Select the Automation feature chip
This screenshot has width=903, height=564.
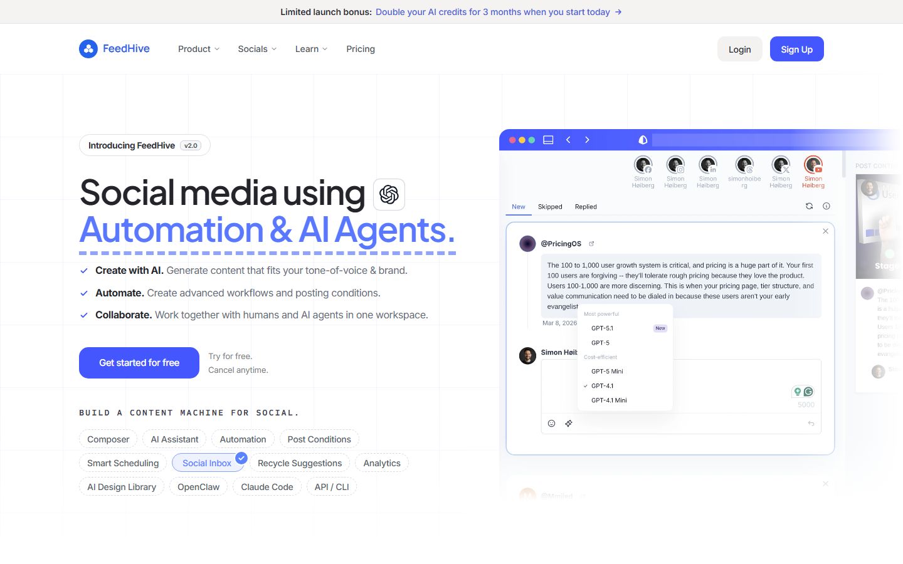tap(243, 439)
